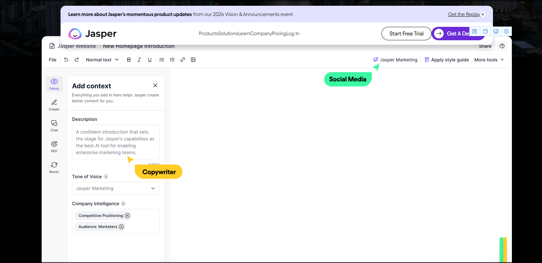Click the overlapping squares copy icon
542x263 pixels.
[485, 31]
